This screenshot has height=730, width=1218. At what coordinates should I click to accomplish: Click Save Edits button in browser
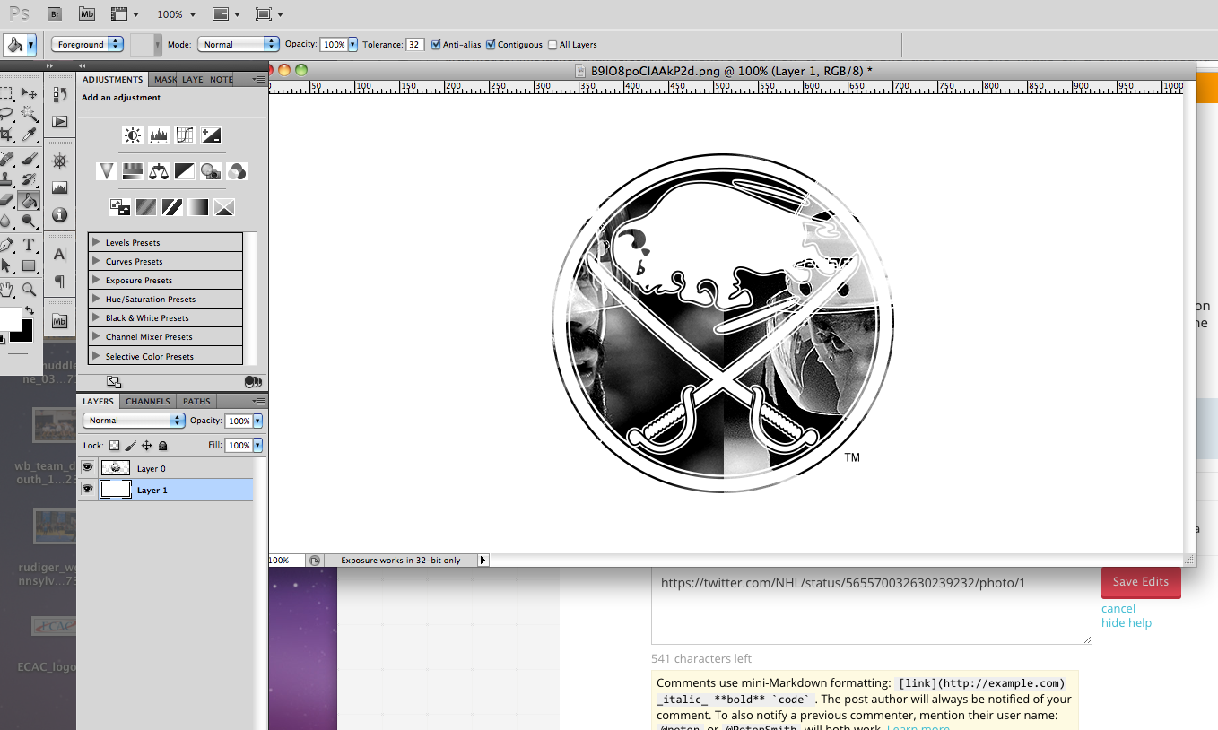pos(1141,581)
